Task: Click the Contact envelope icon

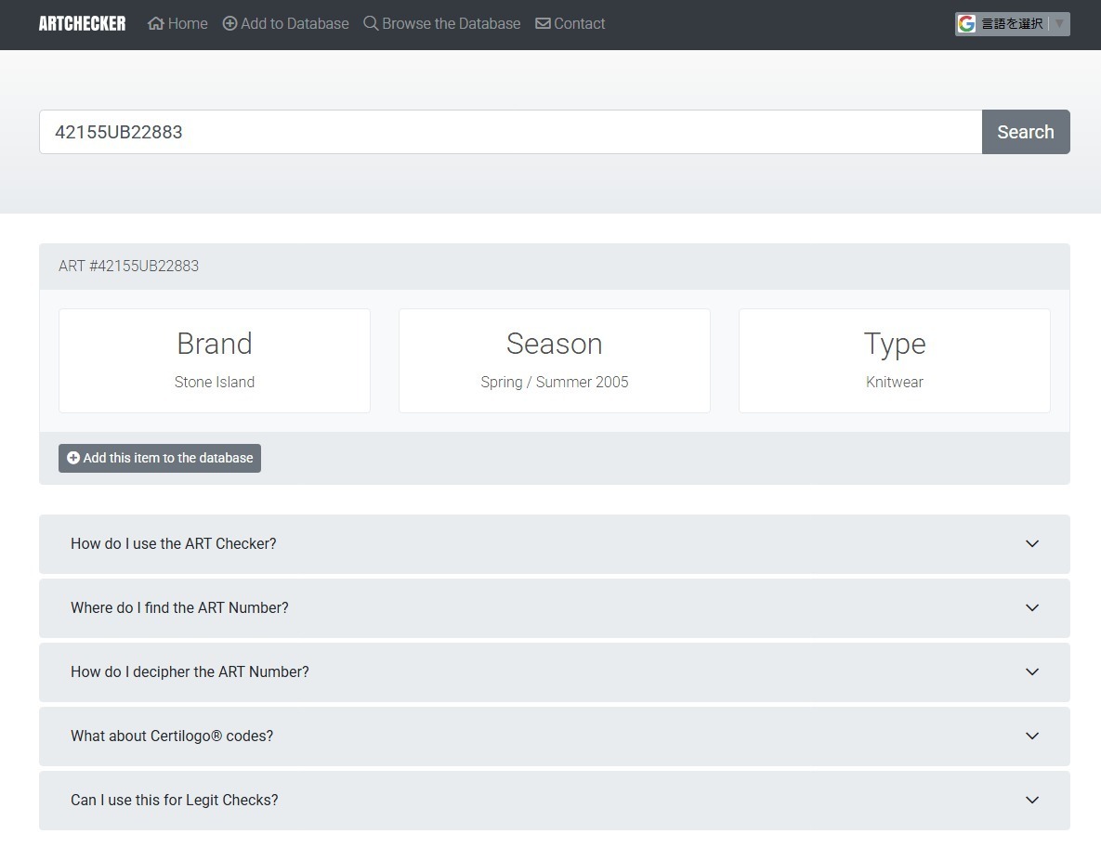Action: (x=543, y=24)
